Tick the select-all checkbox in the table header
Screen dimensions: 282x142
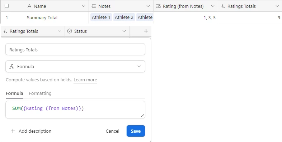[7, 6]
